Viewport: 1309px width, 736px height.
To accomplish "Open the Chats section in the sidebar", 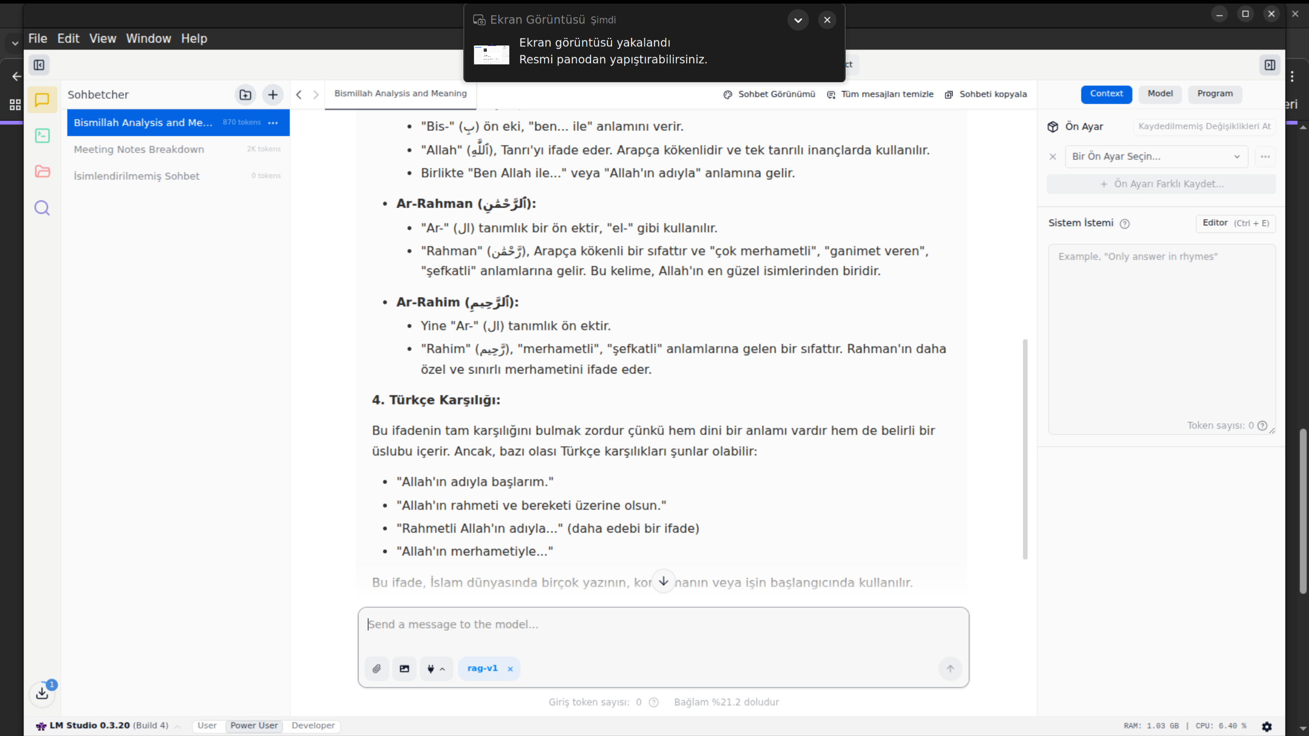I will pos(42,100).
